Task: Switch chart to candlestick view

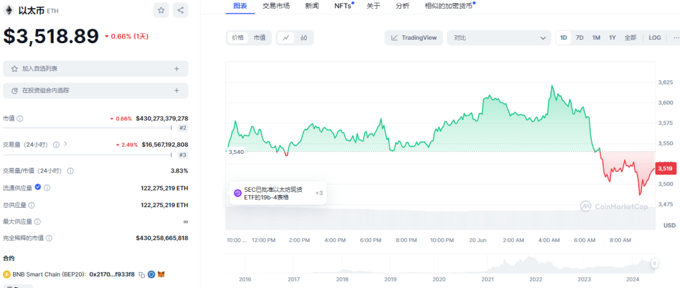Action: pyautogui.click(x=303, y=38)
